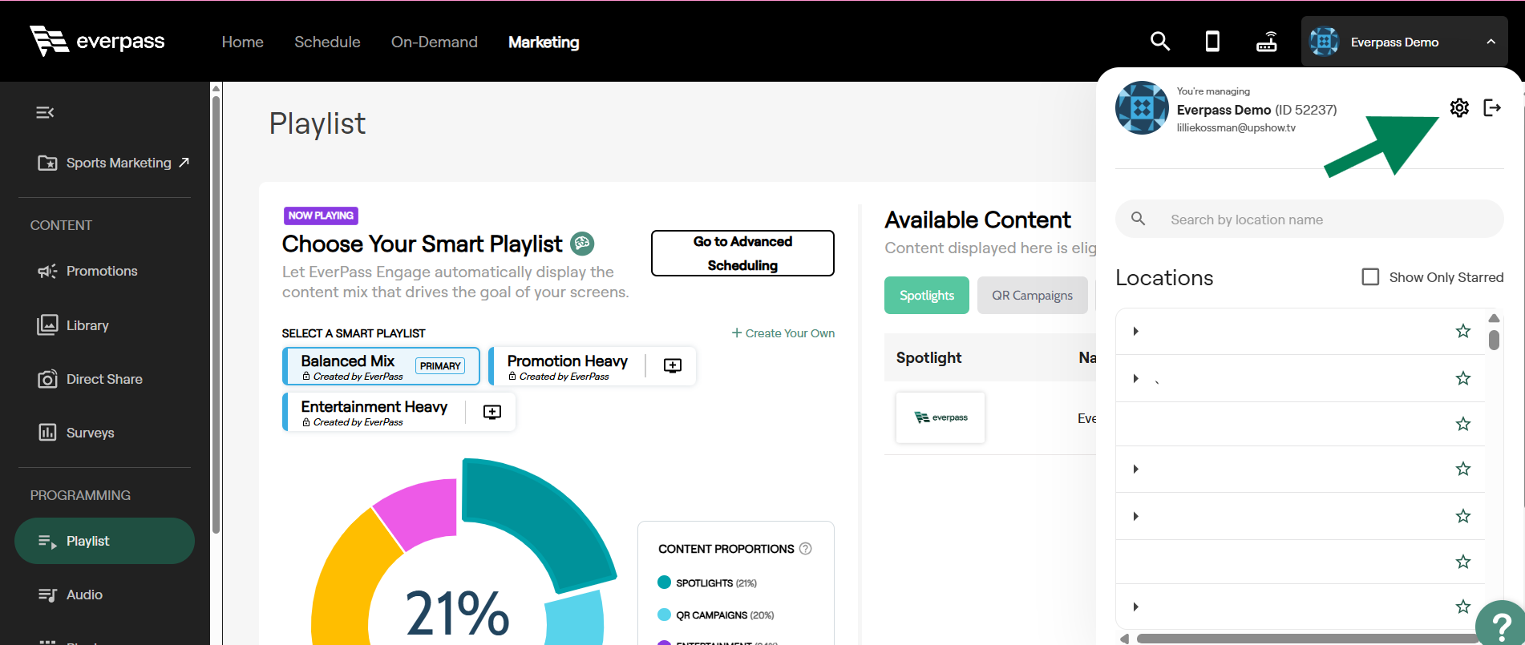Image resolution: width=1525 pixels, height=645 pixels.
Task: Click Go to Advanced Scheduling button
Action: 742,253
